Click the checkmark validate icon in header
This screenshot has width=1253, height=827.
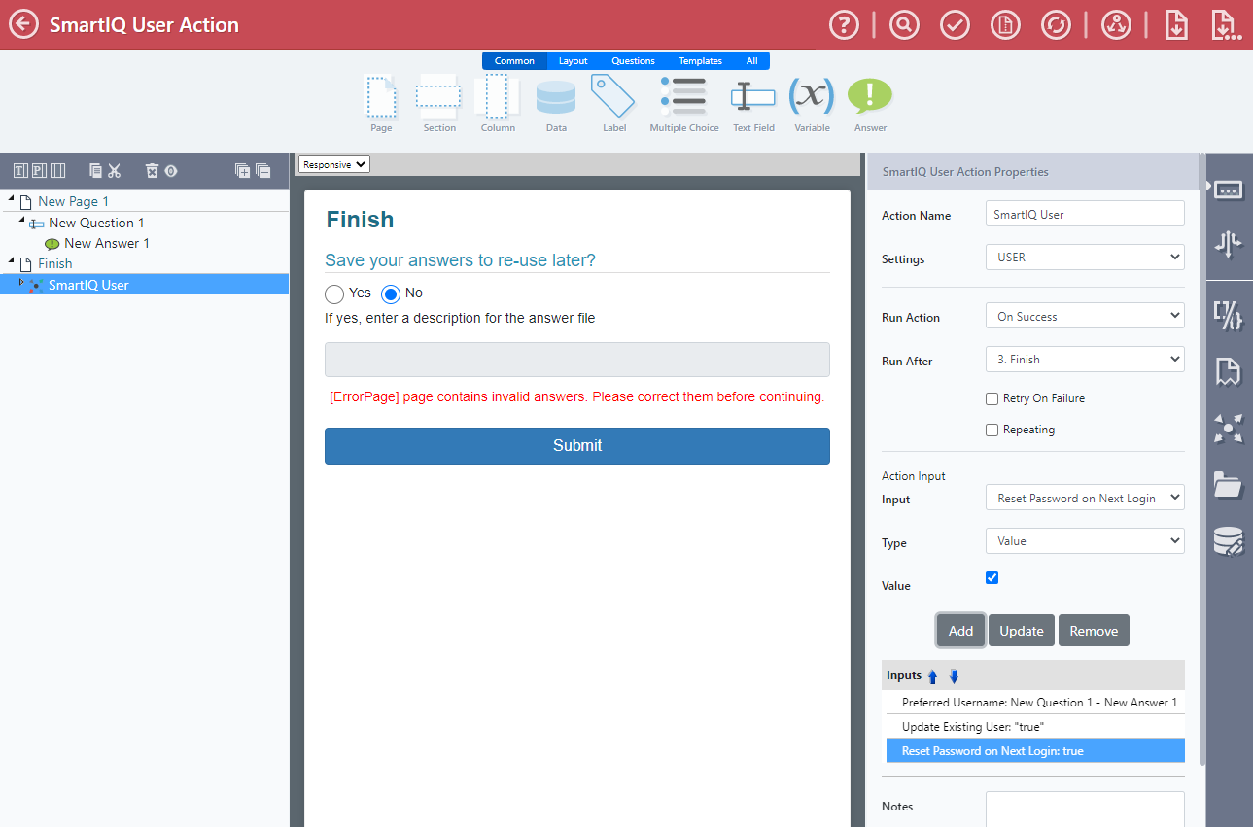(956, 24)
